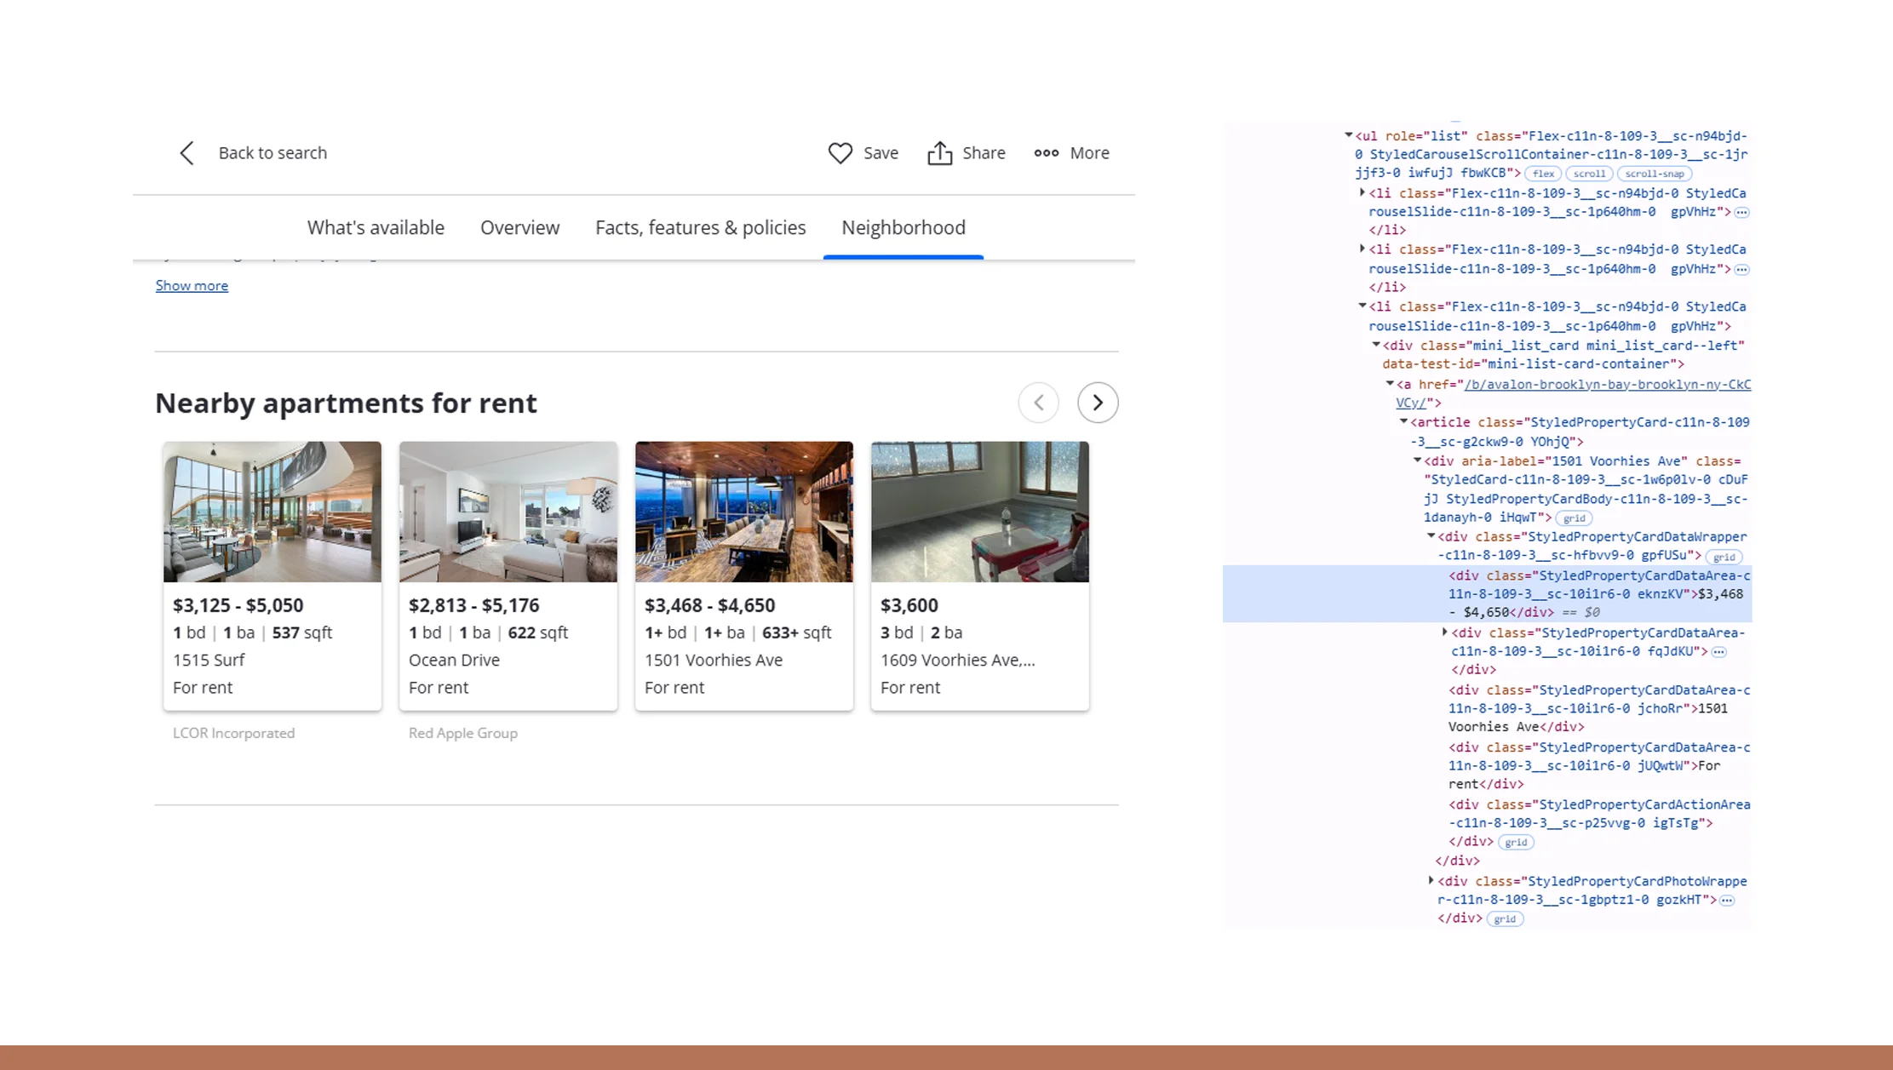Click the back arrow next to Back to search
1893x1070 pixels.
(187, 153)
